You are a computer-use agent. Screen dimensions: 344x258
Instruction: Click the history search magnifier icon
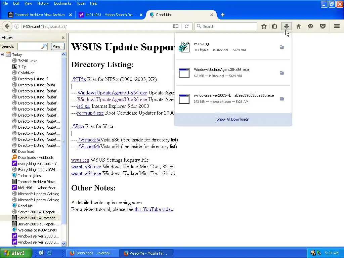pyautogui.click(x=44, y=46)
